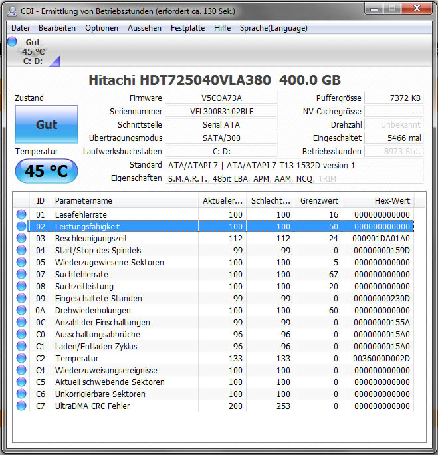
Task: Click status orb of UltraDMA CRC Fehler row
Action: tap(21, 406)
